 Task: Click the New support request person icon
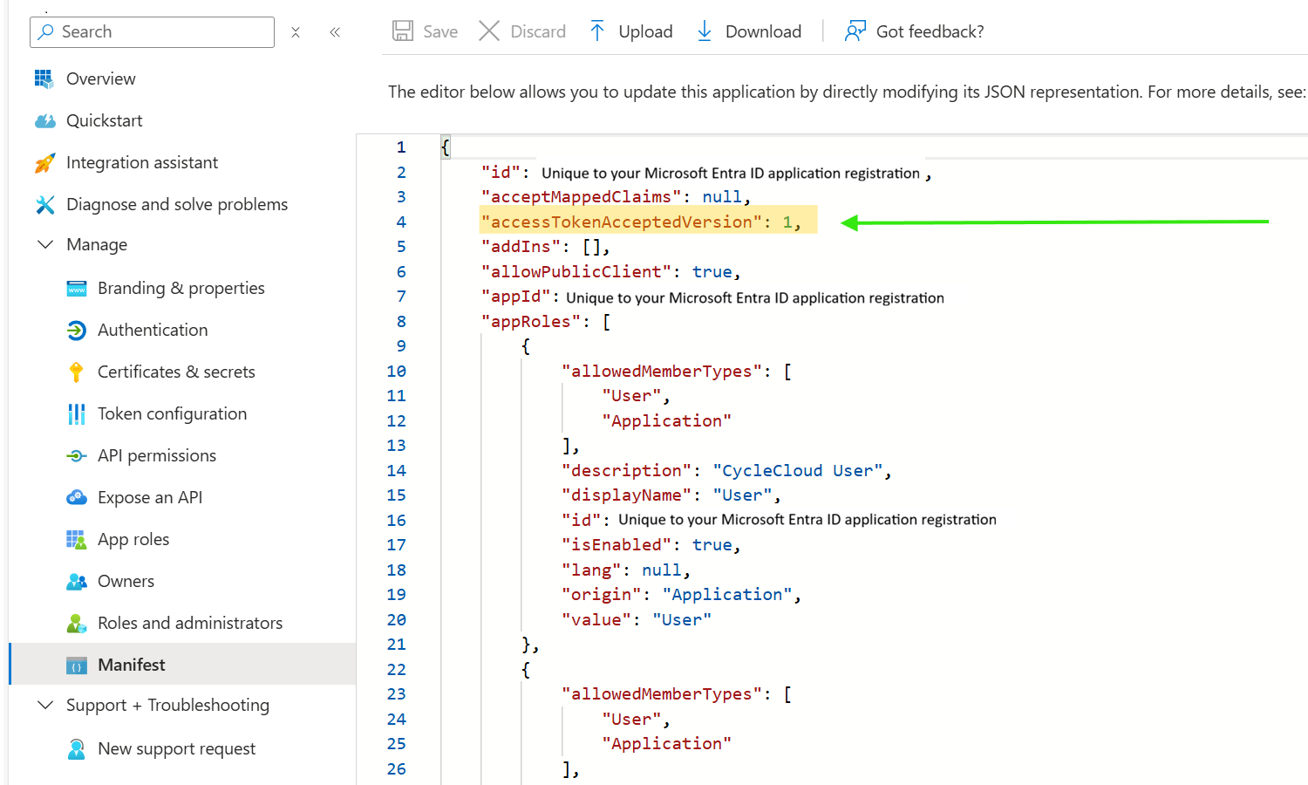pyautogui.click(x=77, y=748)
